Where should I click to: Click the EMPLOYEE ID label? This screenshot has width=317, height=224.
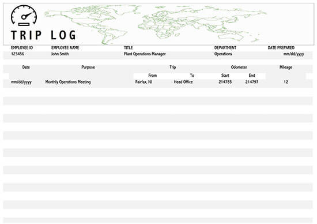pos(22,48)
